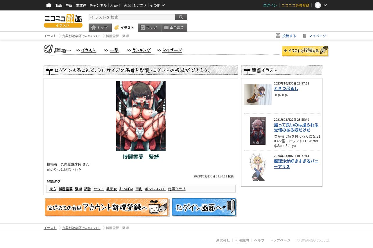Screen dimensions: 373x248
Task: Click the ログイン link in header
Action: (270, 5)
